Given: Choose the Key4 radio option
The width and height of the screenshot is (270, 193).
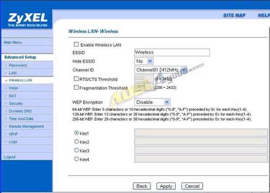Looking at the screenshot, I should (x=76, y=159).
